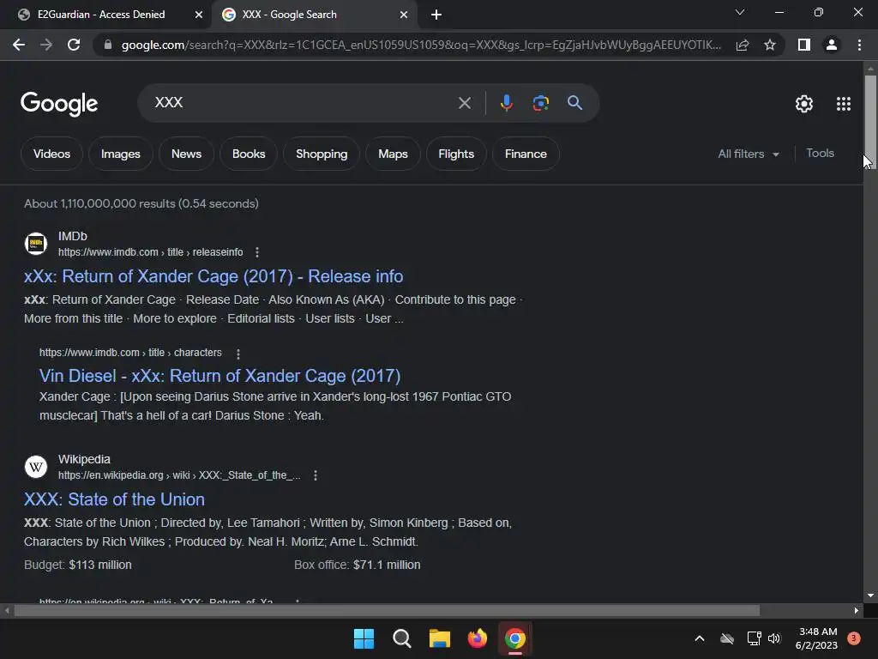Open the Google apps grid
The height and width of the screenshot is (659, 878).
tap(844, 104)
